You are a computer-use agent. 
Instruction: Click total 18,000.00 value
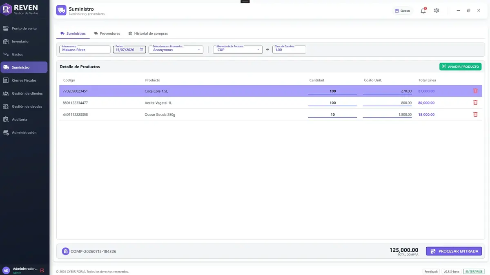pyautogui.click(x=426, y=115)
